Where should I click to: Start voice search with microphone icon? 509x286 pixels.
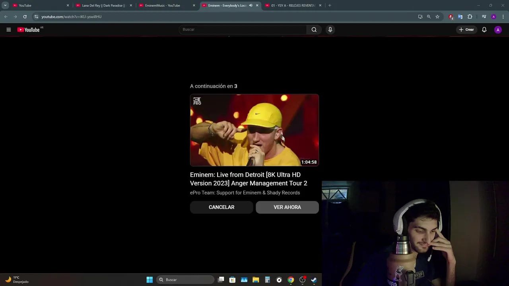(330, 29)
